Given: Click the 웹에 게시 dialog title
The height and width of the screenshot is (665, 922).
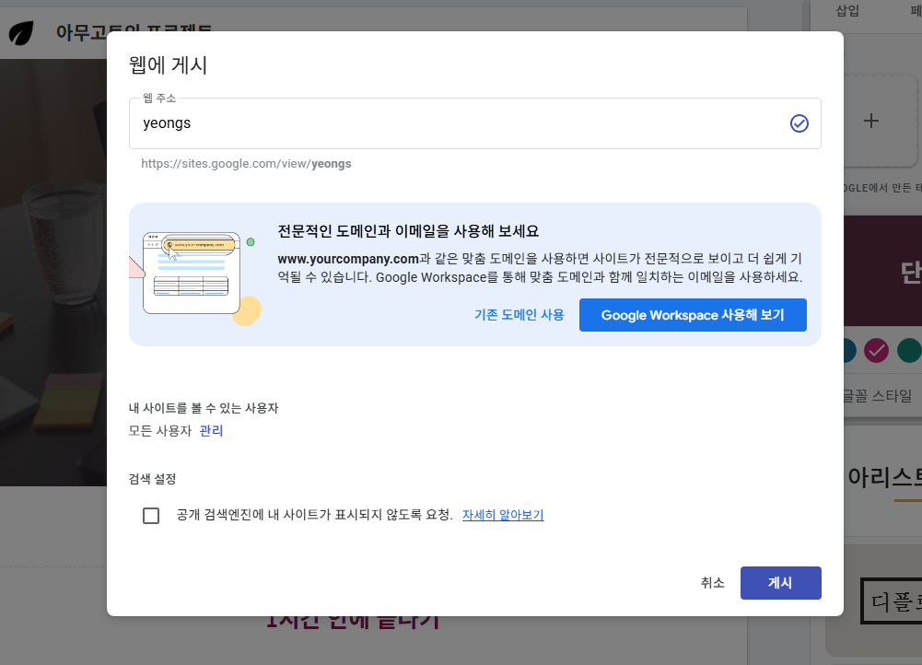Looking at the screenshot, I should tap(169, 65).
